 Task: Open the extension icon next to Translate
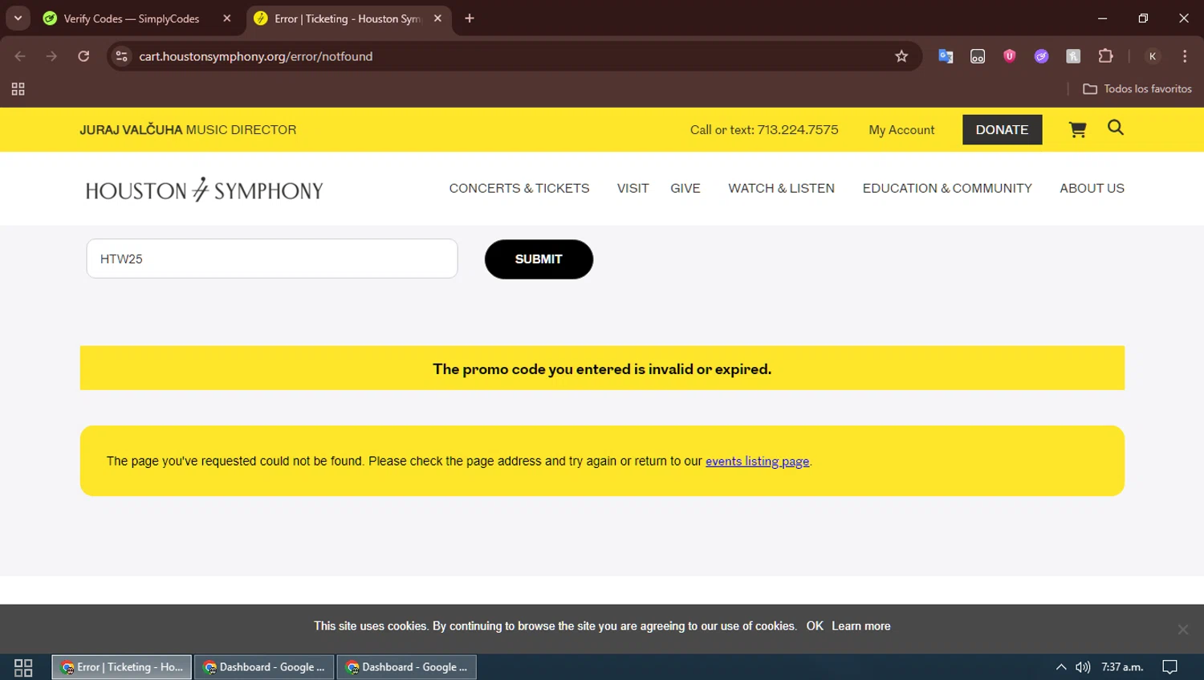(978, 56)
